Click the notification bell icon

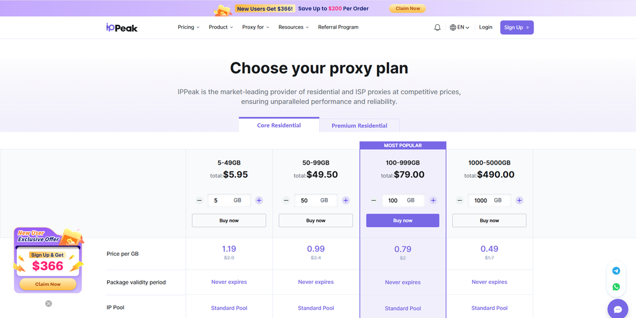[x=437, y=27]
